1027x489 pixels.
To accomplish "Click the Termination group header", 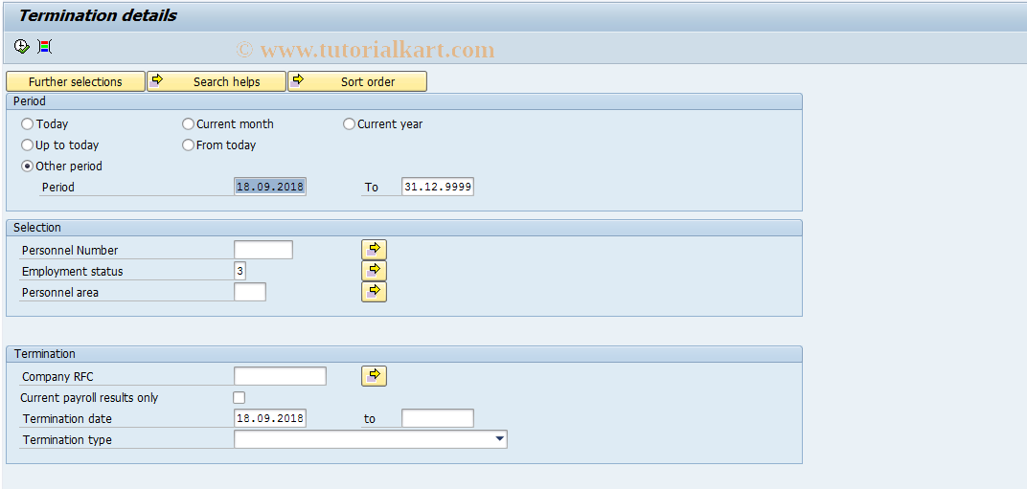I will tap(403, 353).
